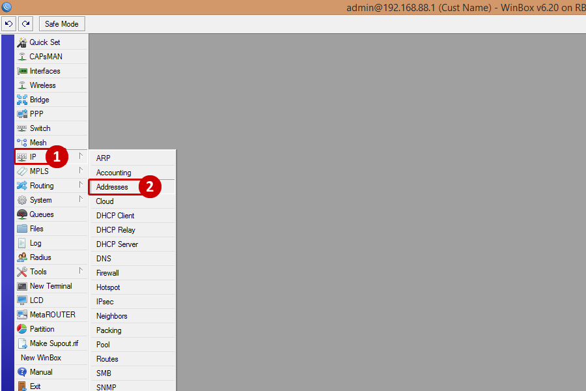
Task: Open DHCP Client entry
Action: [x=133, y=216]
